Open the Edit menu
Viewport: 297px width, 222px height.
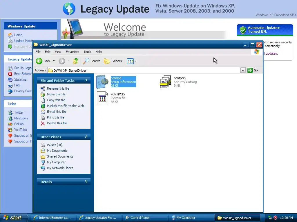48,52
